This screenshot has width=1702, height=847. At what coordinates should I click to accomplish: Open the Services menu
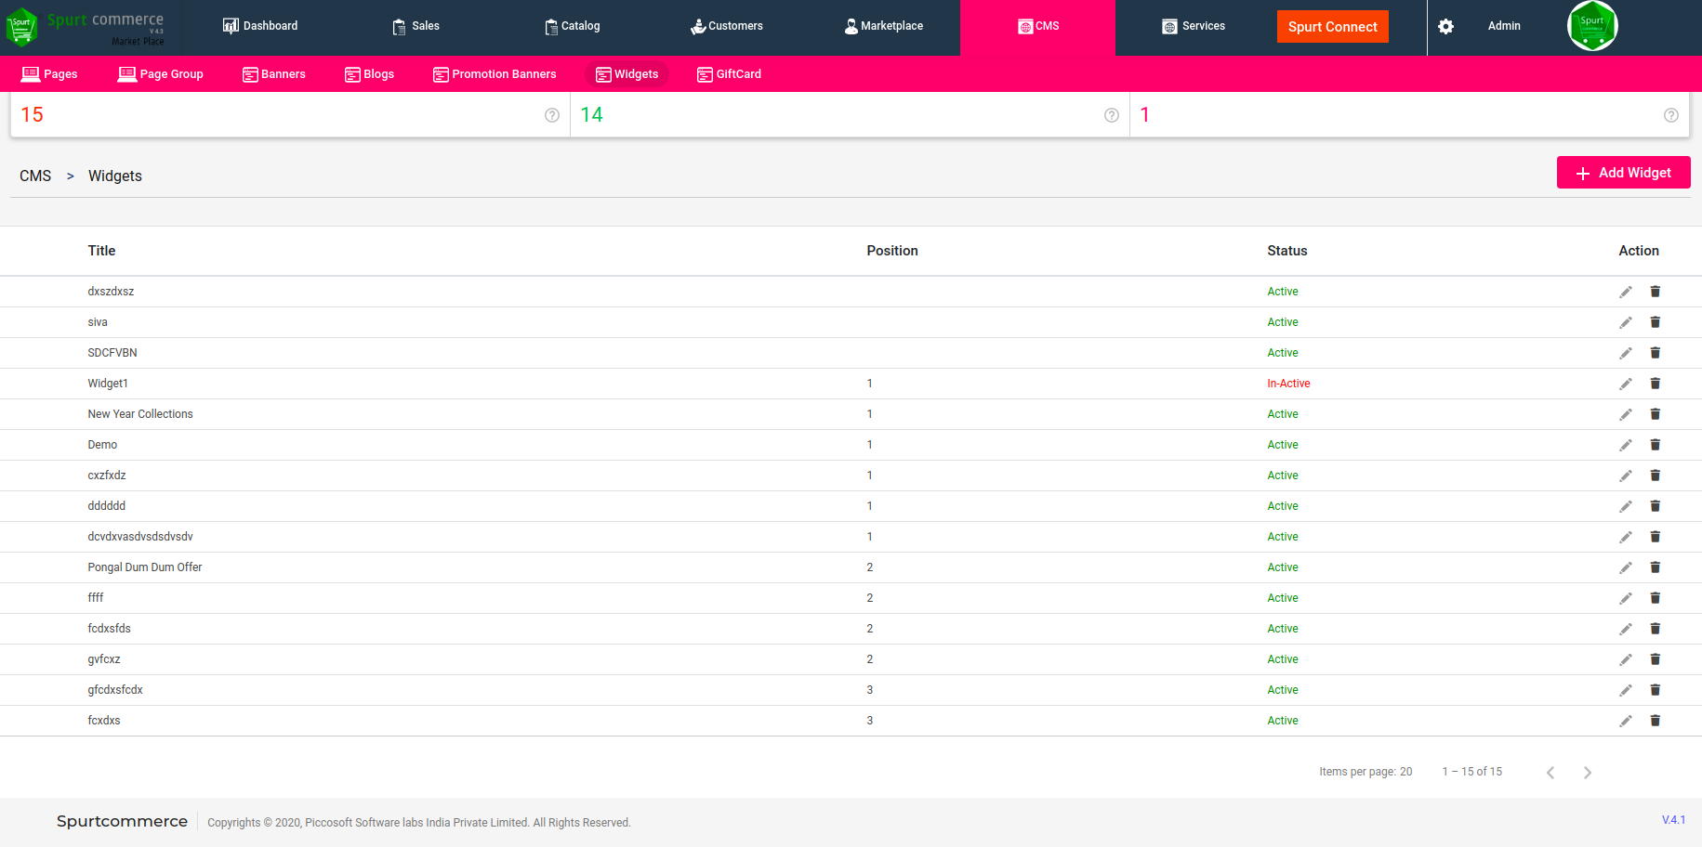[x=1194, y=26]
